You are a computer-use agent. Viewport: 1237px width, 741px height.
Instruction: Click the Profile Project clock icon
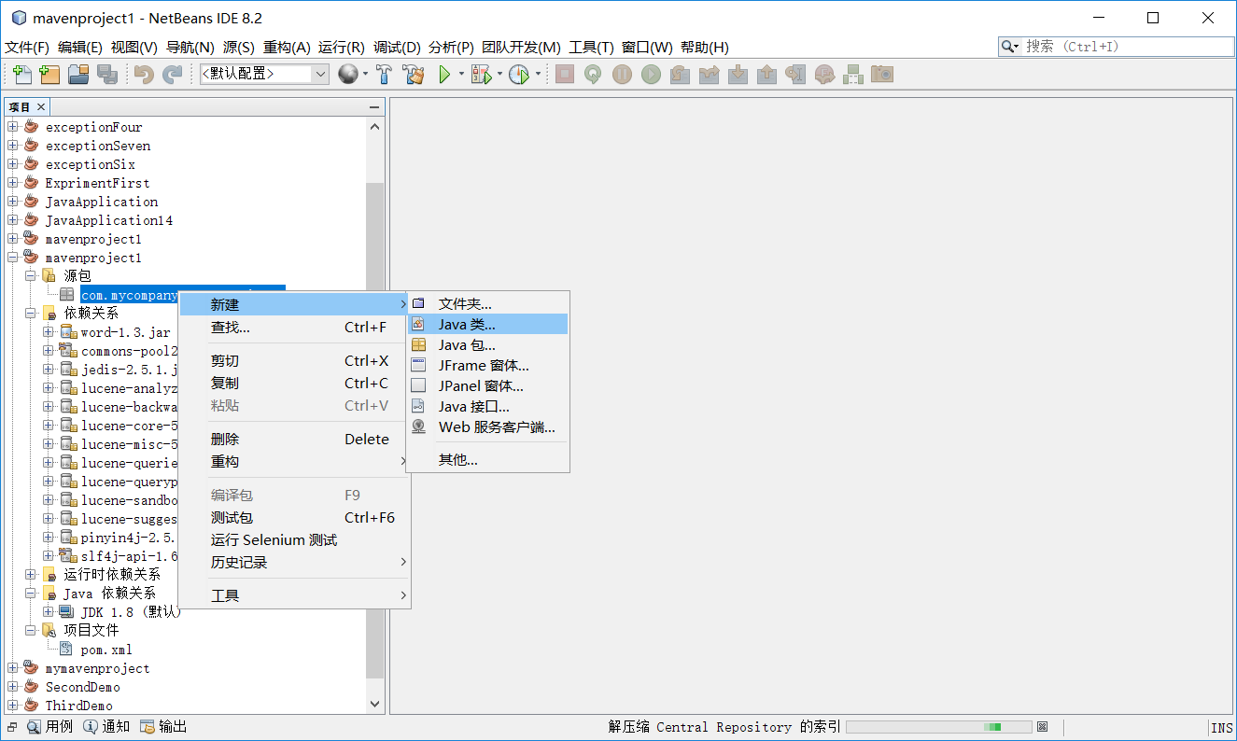click(519, 75)
